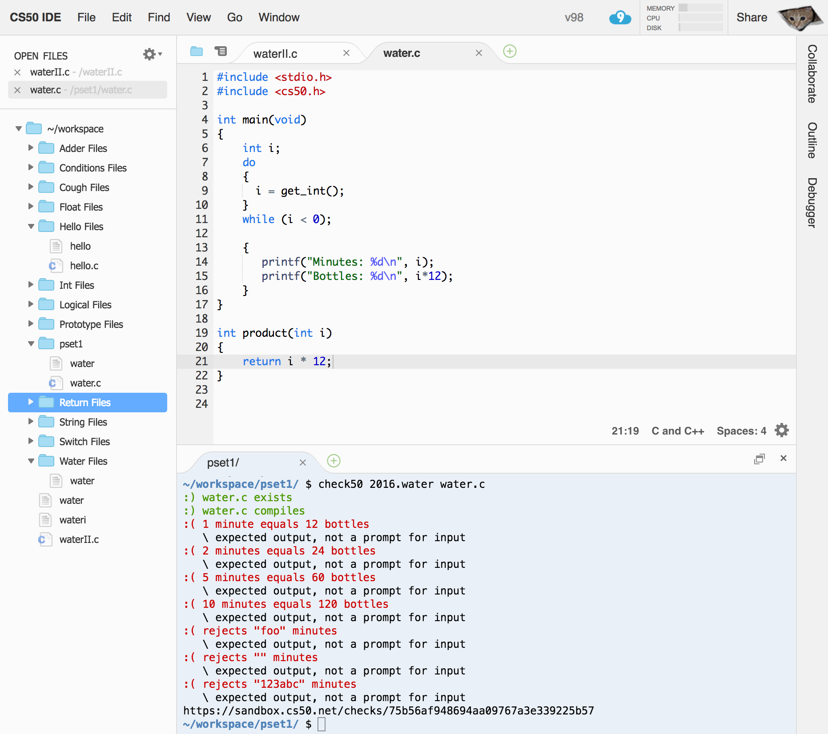
Task: Click the cat profile avatar
Action: tap(800, 18)
